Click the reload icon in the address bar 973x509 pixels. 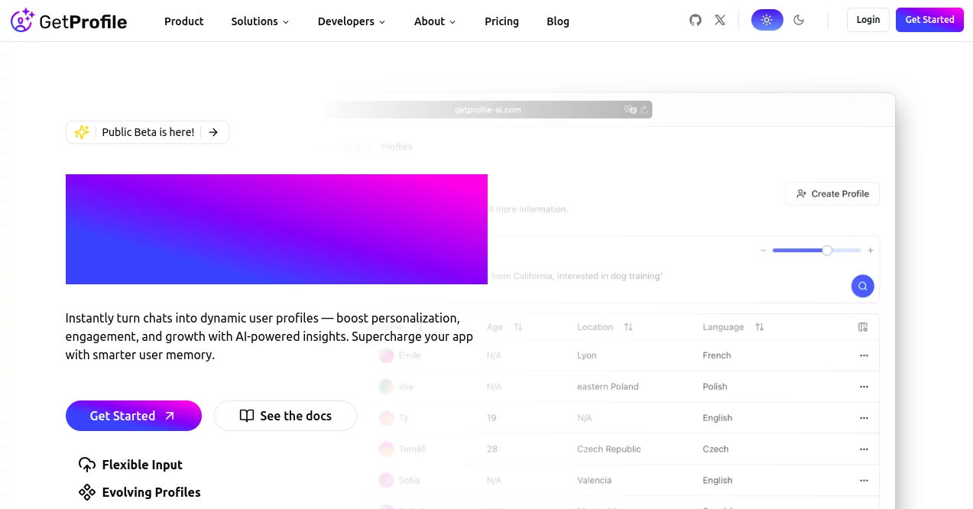[644, 110]
